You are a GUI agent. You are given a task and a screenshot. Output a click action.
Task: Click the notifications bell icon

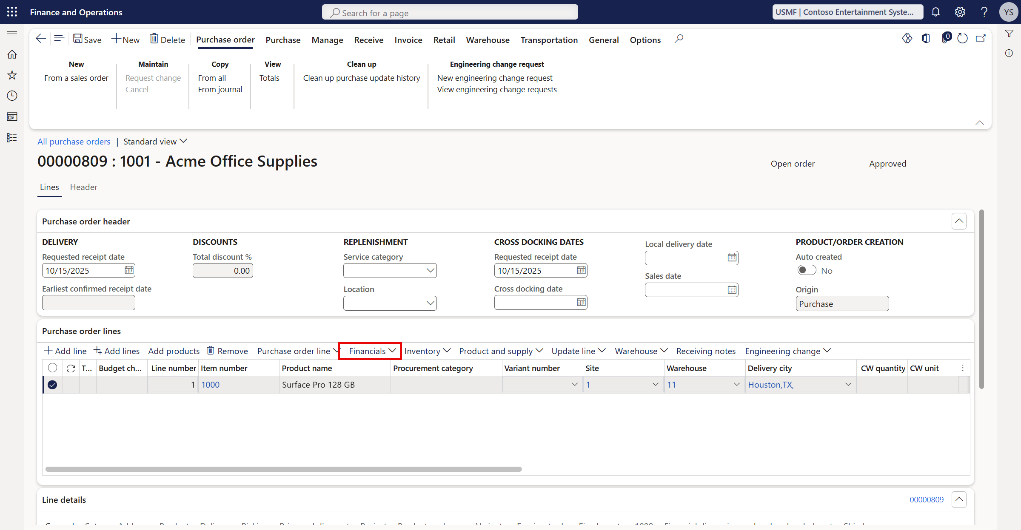pos(935,12)
